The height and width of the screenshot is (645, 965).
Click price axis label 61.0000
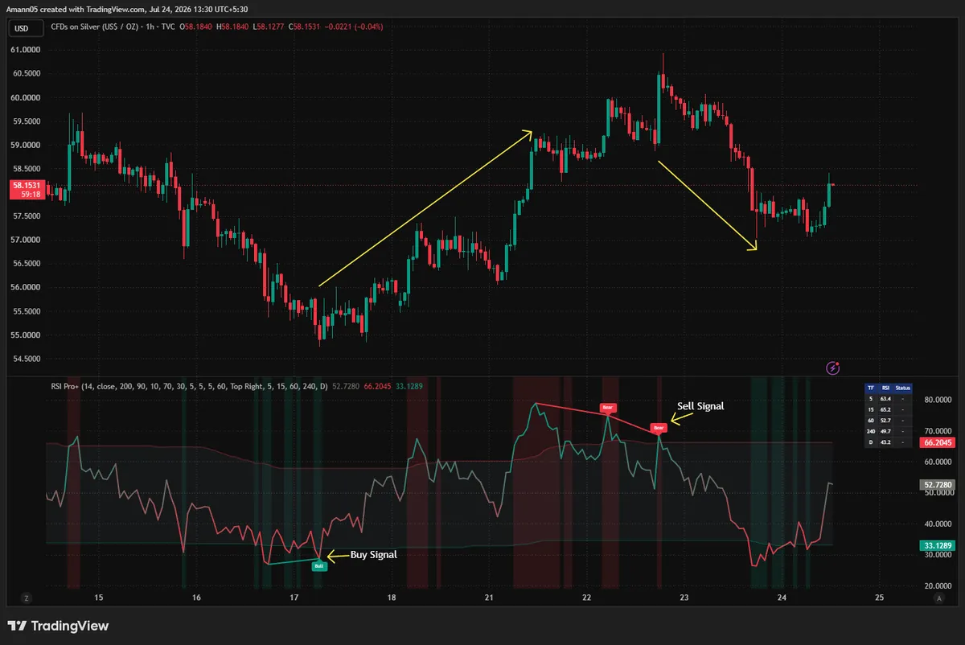click(x=25, y=50)
